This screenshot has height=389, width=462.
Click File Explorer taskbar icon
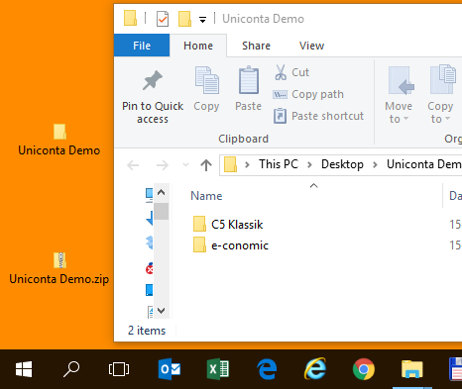click(412, 369)
